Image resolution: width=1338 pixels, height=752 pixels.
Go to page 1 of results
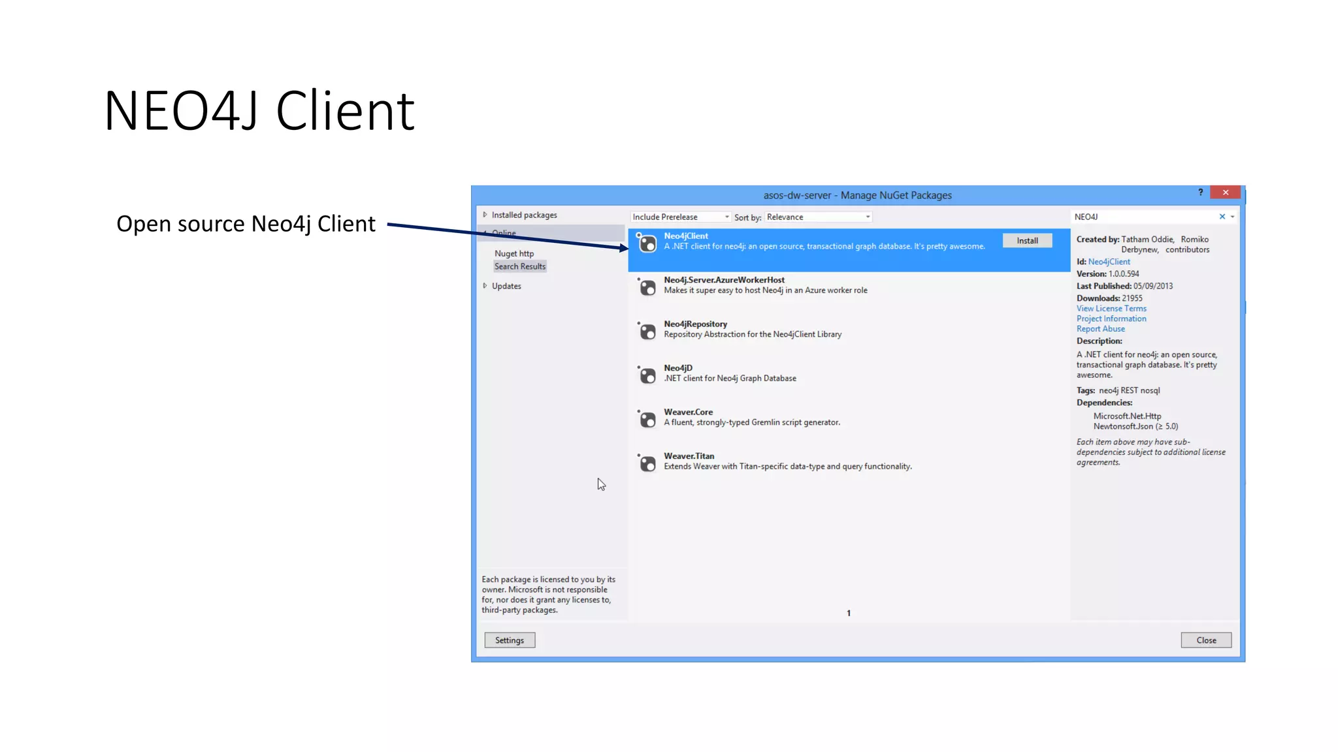point(849,613)
